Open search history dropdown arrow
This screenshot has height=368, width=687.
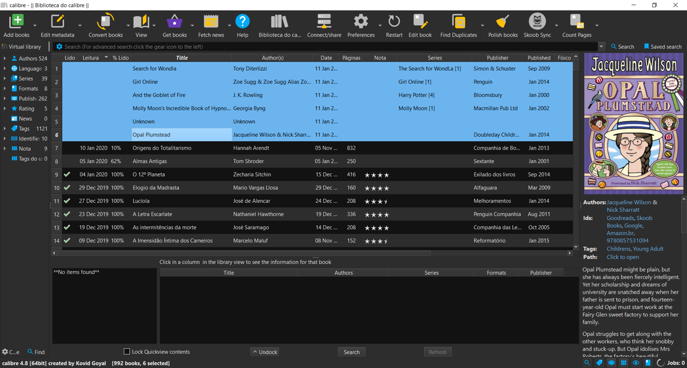click(x=601, y=47)
